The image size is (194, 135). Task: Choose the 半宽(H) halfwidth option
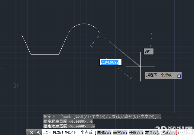(120, 133)
